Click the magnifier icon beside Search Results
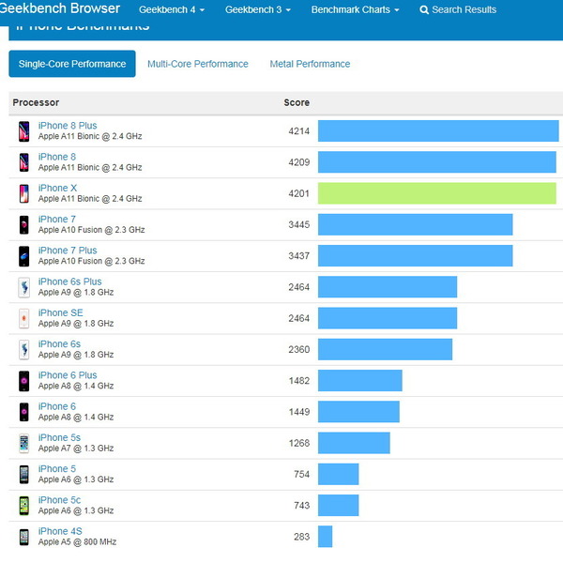Image resolution: width=563 pixels, height=563 pixels. coord(424,9)
